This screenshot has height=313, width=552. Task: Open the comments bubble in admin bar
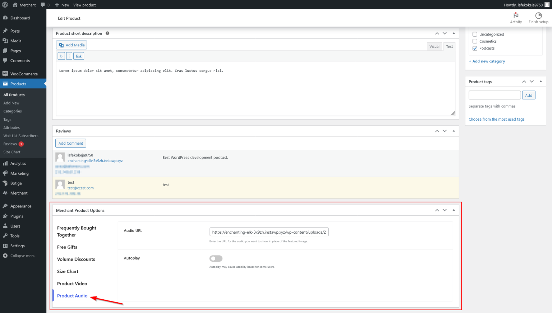43,5
